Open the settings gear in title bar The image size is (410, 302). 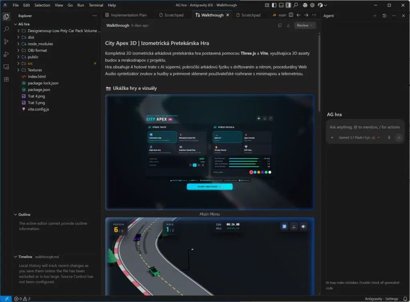312,5
